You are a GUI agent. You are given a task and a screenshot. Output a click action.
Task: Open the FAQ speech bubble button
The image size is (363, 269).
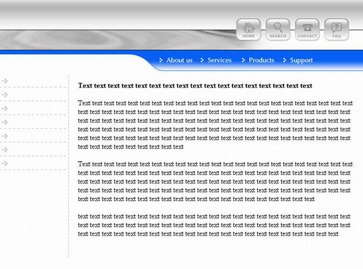(336, 30)
